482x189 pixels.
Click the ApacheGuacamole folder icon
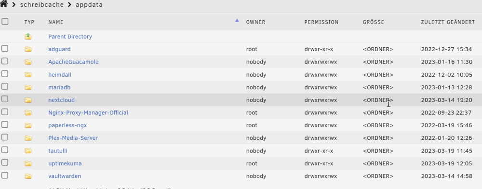pos(28,62)
